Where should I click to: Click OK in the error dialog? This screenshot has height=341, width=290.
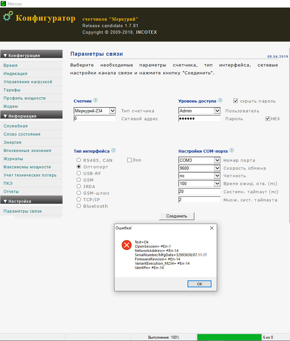[x=199, y=284]
